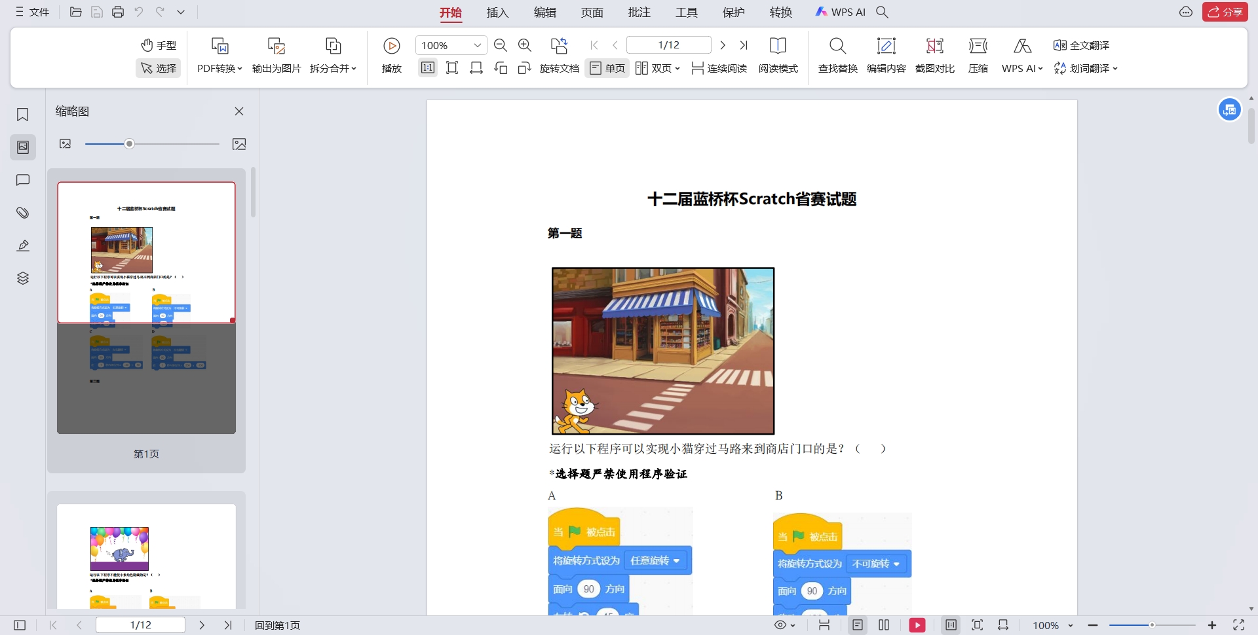Screen dimensions: 1258x635
Task: Go to first page in ribbon
Action: coord(594,45)
